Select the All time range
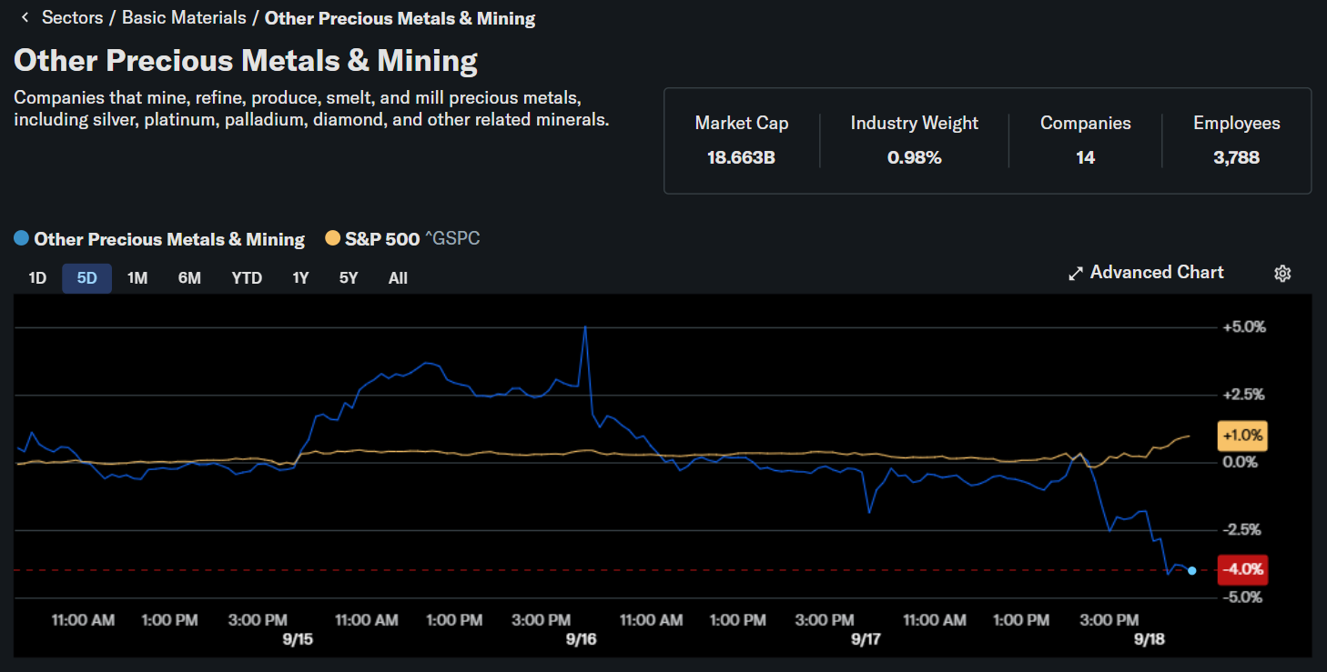The width and height of the screenshot is (1327, 672). point(398,278)
